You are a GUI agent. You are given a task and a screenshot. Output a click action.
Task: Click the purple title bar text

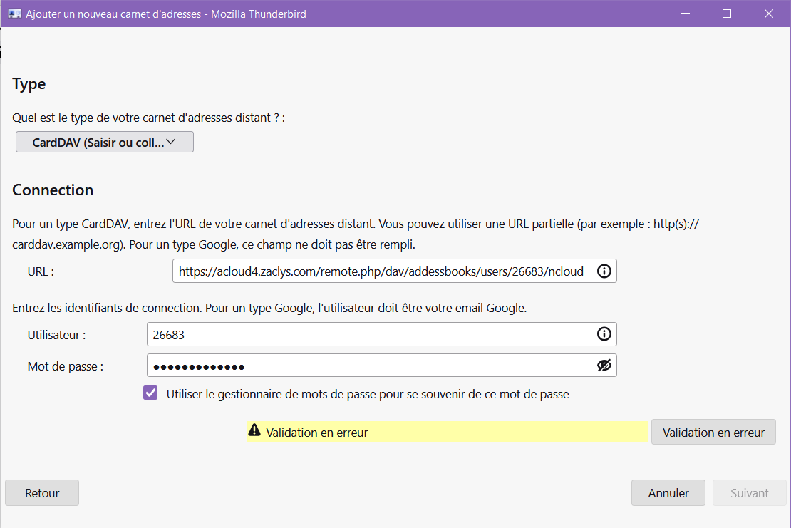coord(166,14)
